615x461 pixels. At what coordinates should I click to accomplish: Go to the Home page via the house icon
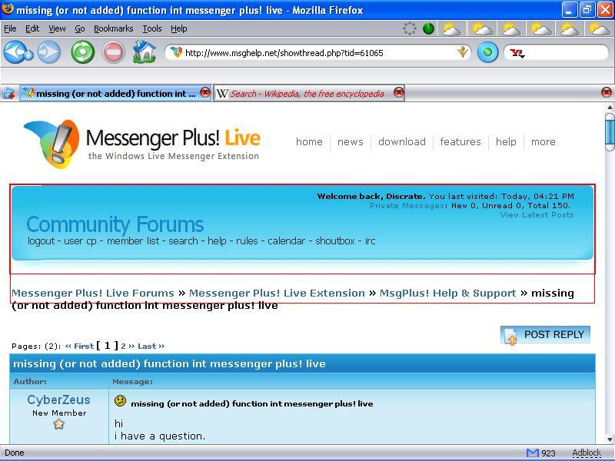point(144,52)
